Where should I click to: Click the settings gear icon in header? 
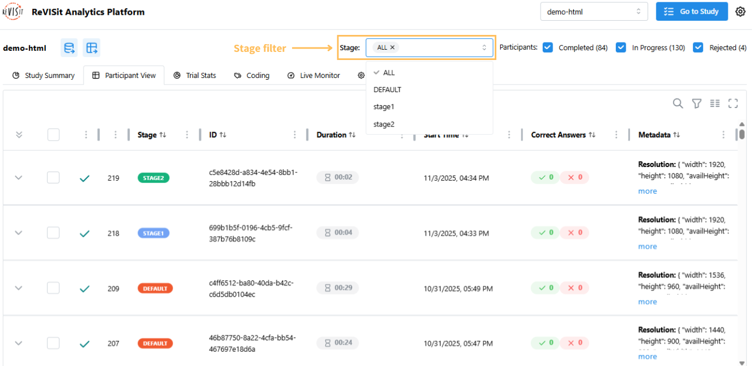740,11
